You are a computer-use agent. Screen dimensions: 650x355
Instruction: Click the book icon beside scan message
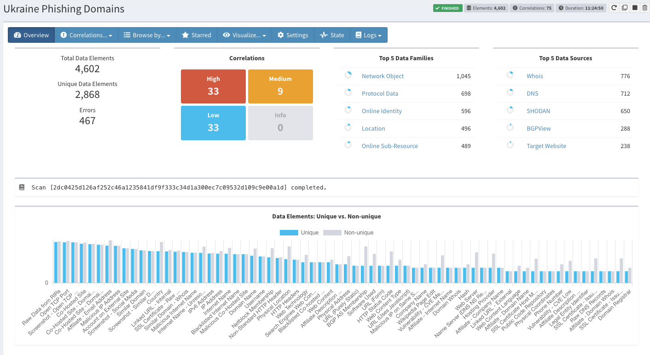pos(22,188)
